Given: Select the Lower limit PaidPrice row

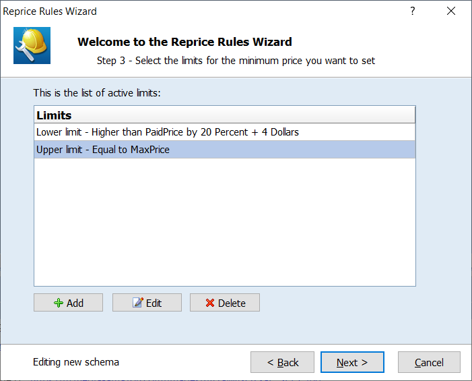Looking at the screenshot, I should [x=225, y=132].
